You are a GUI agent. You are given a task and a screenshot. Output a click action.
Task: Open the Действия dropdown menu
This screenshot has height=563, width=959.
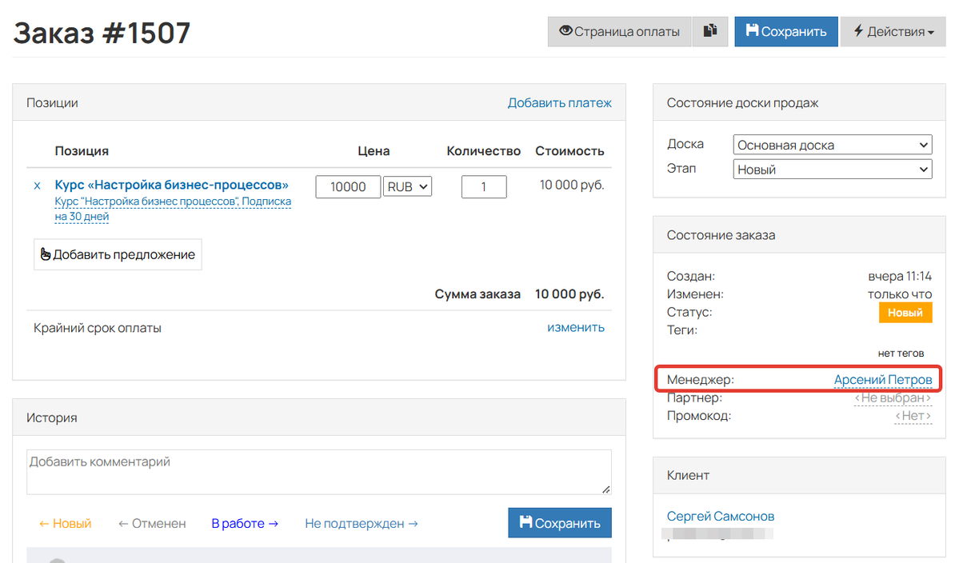pos(893,32)
